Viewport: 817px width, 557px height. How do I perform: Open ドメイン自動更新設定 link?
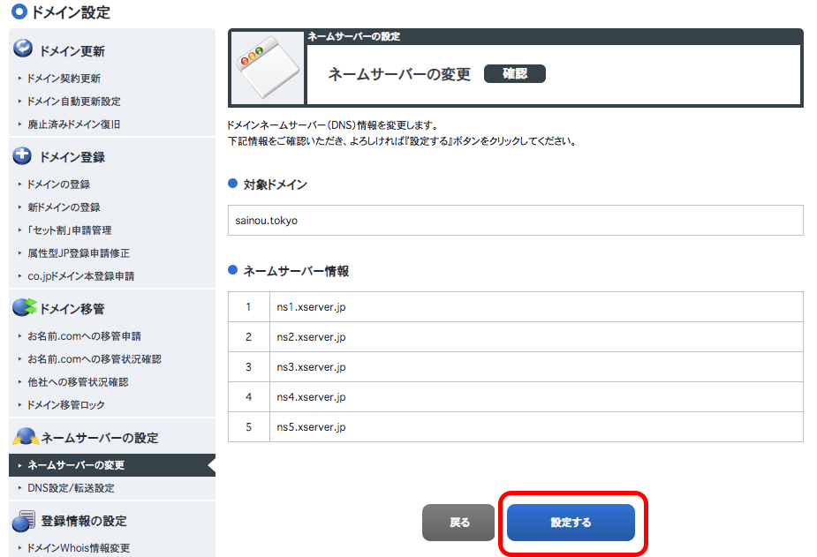[73, 102]
